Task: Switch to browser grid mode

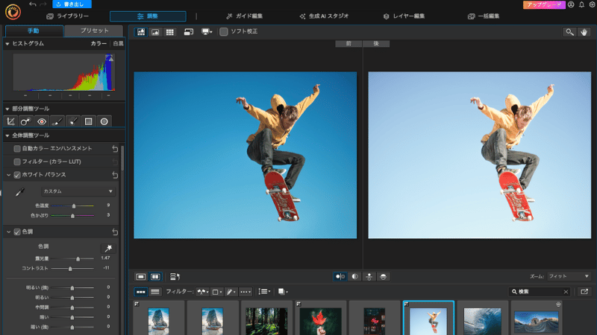Action: coord(170,32)
